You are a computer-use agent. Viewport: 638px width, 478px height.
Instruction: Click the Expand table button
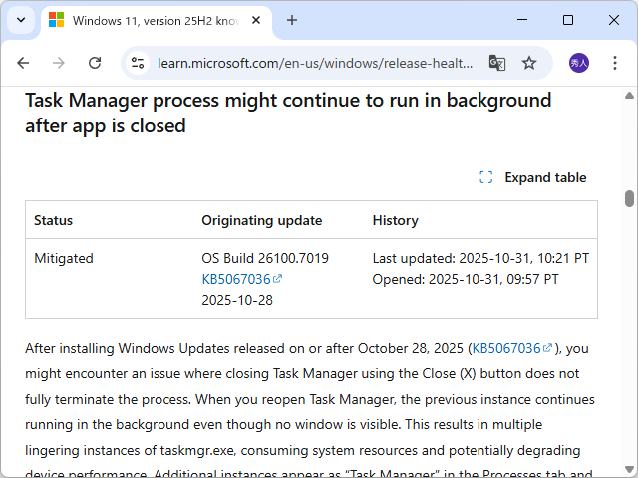pyautogui.click(x=532, y=177)
